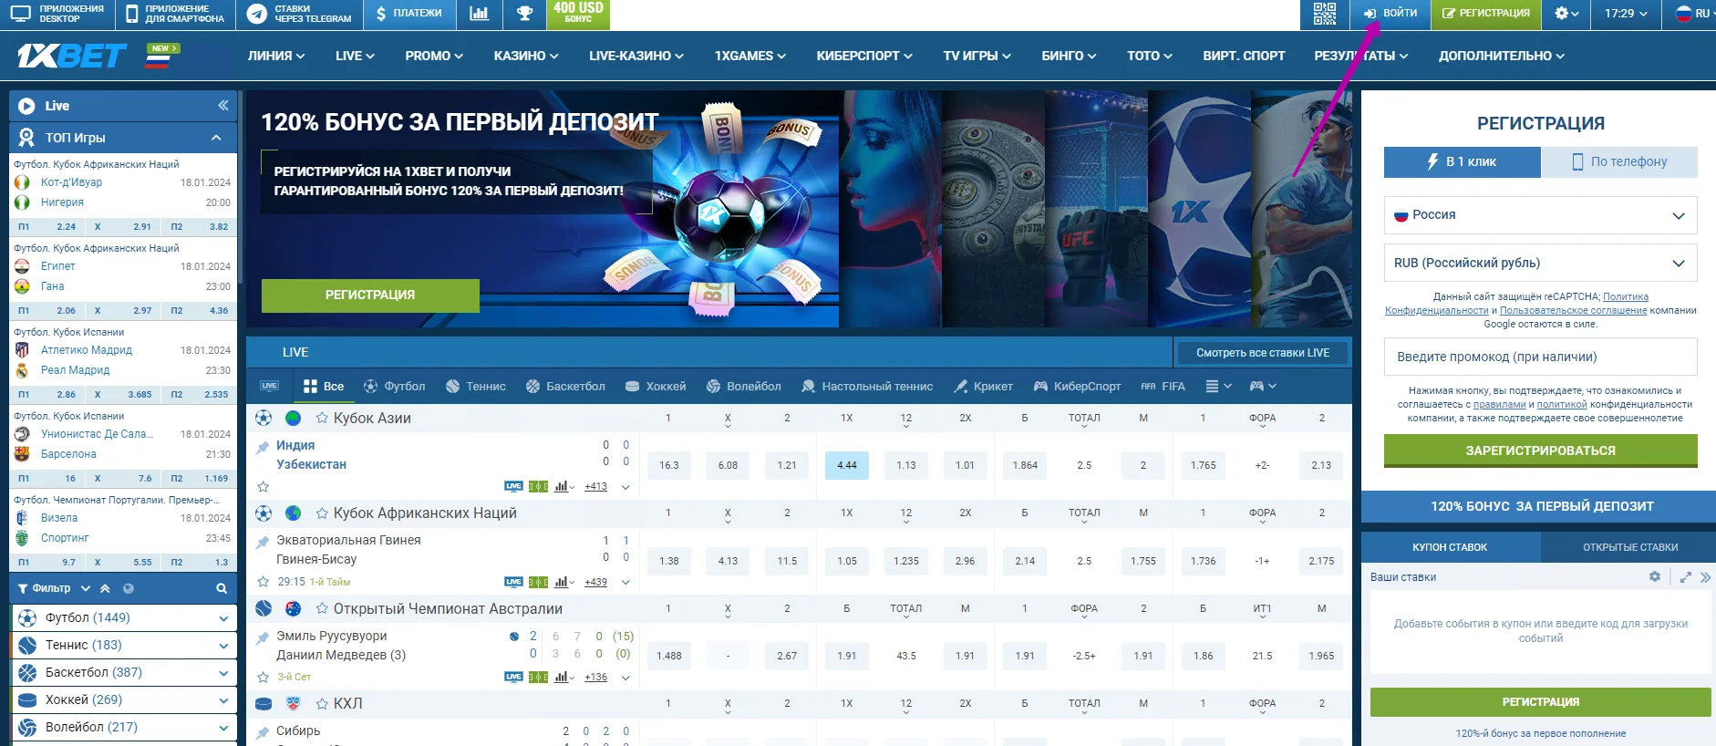Select Баскетбол in LIVE sport filter
The height and width of the screenshot is (746, 1716).
[x=565, y=387]
